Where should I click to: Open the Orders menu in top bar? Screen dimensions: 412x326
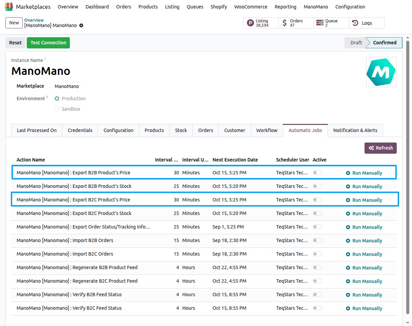(x=123, y=7)
